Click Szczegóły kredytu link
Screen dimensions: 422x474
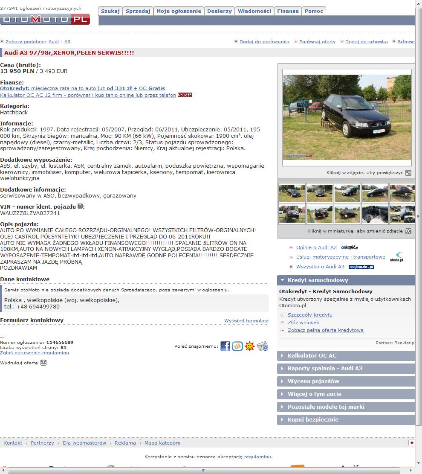pos(310,315)
